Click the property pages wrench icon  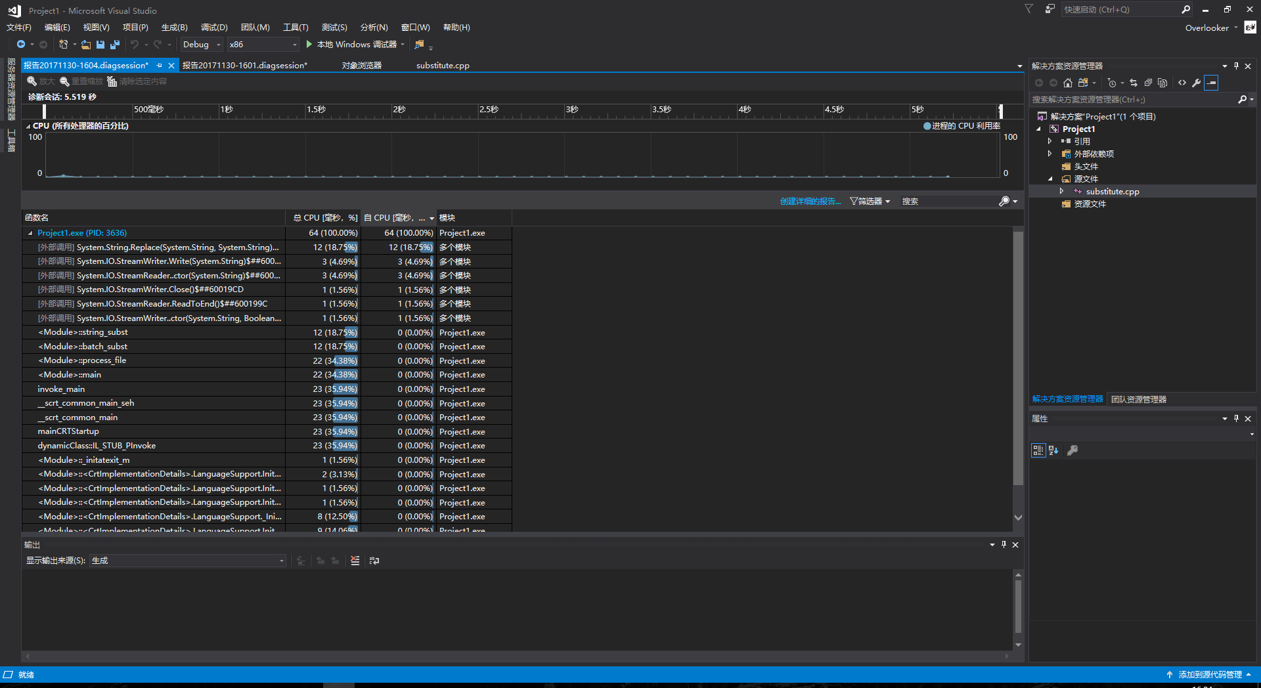click(1073, 450)
